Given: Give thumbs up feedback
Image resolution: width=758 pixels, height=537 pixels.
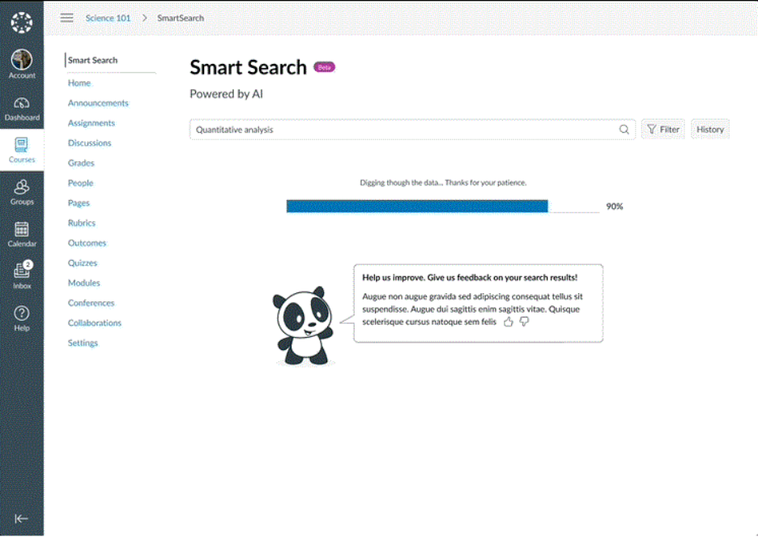Looking at the screenshot, I should (509, 322).
